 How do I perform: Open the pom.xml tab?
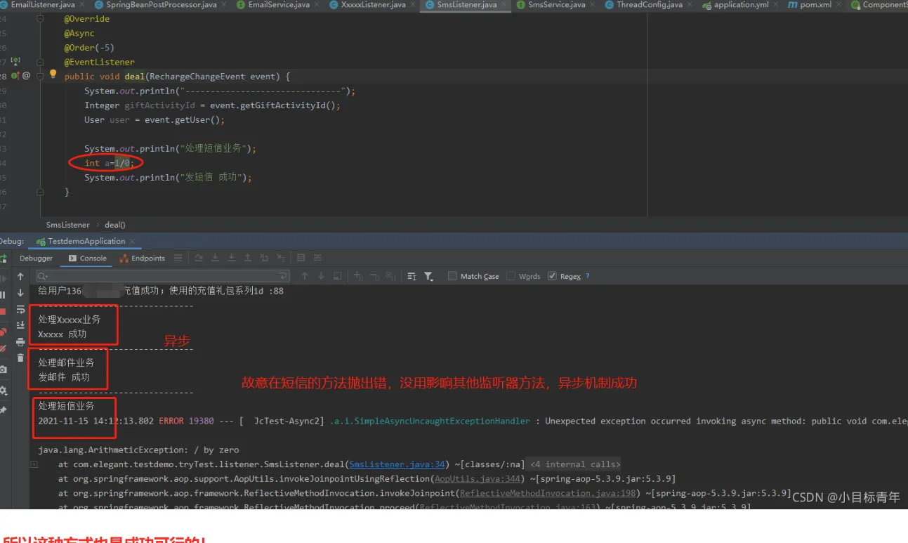pos(817,5)
